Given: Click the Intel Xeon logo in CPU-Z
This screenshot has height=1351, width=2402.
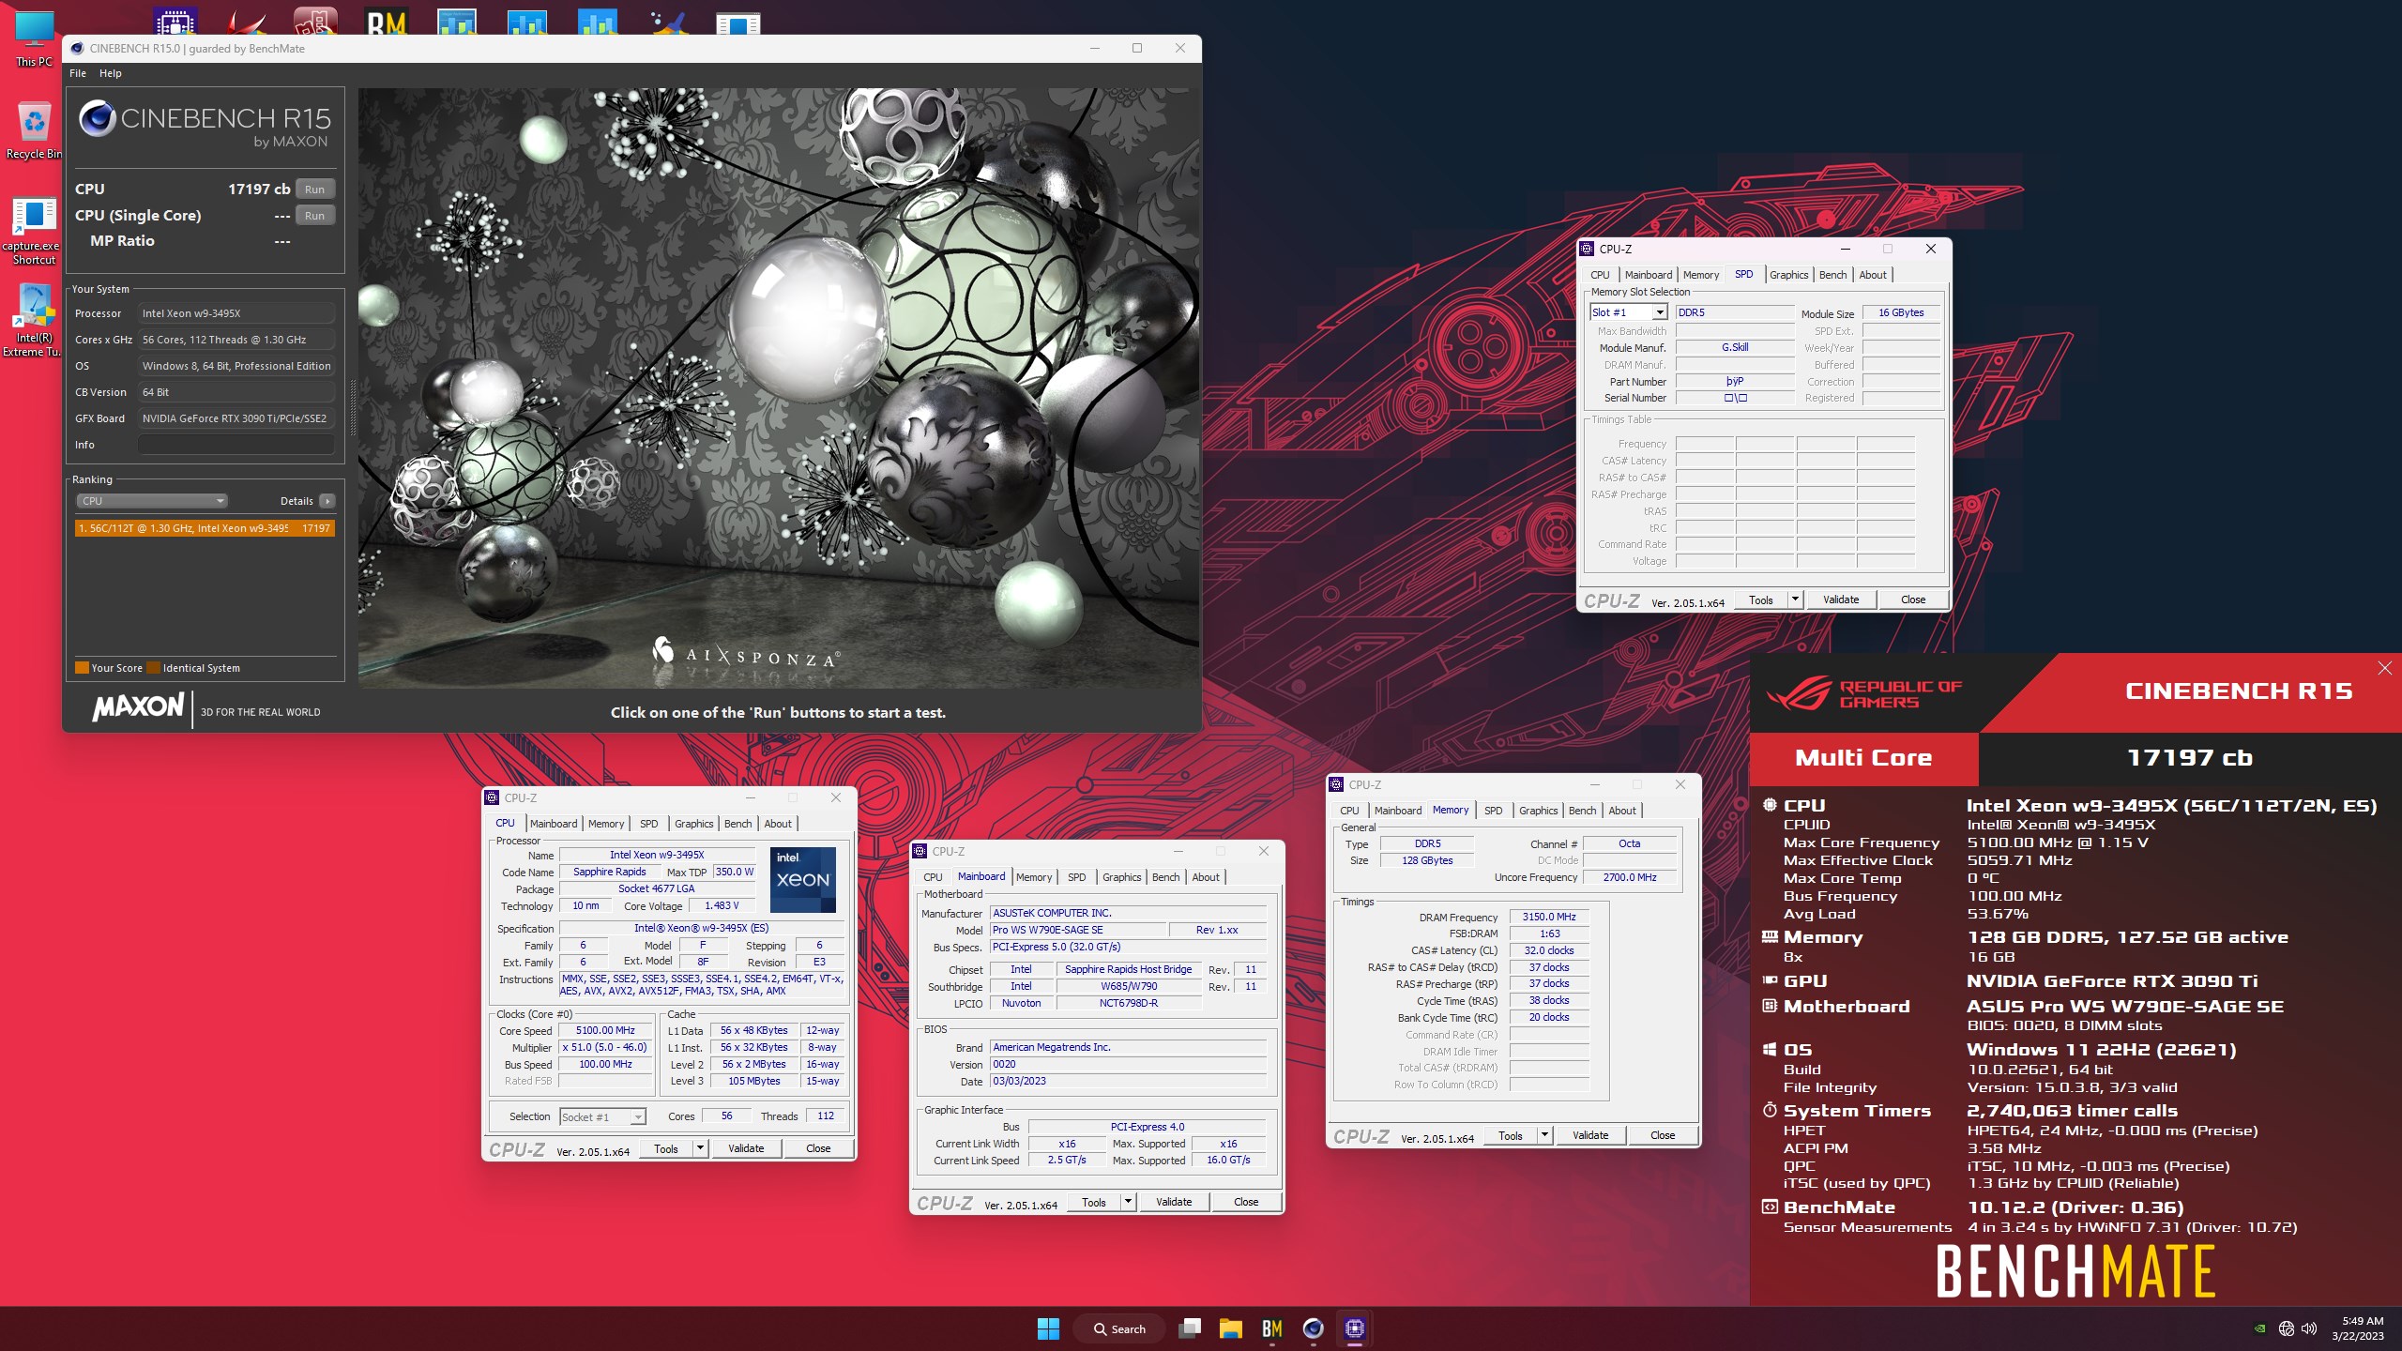Looking at the screenshot, I should coord(802,879).
